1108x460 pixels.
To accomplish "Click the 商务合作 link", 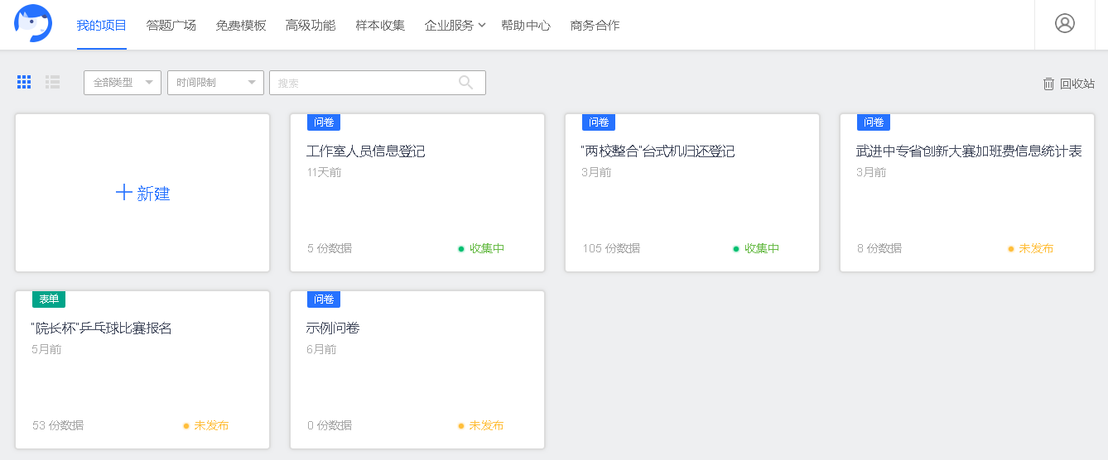I will tap(595, 26).
